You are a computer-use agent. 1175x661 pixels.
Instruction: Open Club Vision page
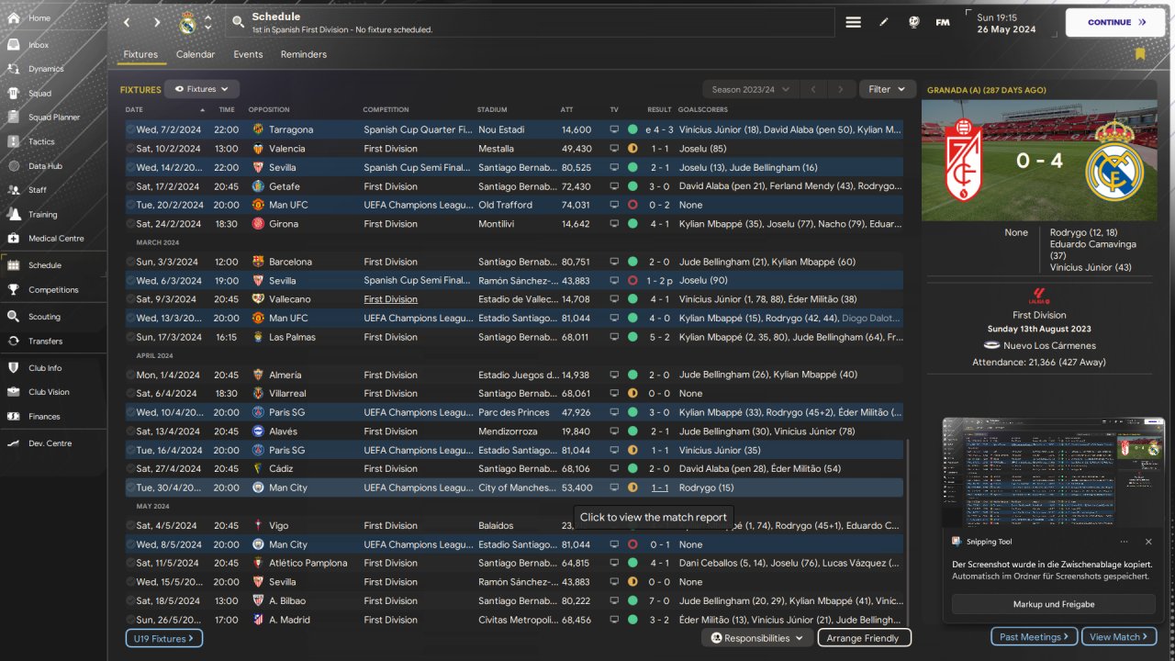pos(53,392)
